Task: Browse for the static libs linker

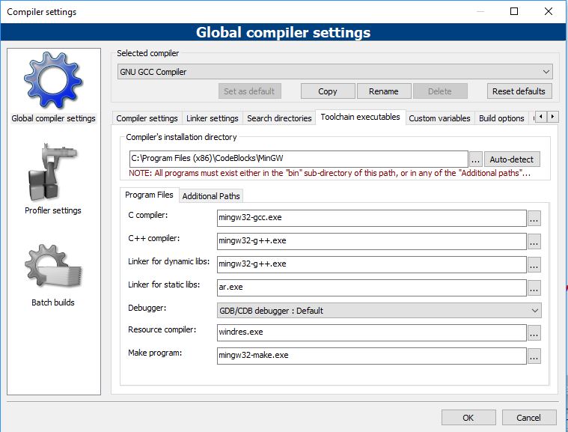Action: [534, 288]
